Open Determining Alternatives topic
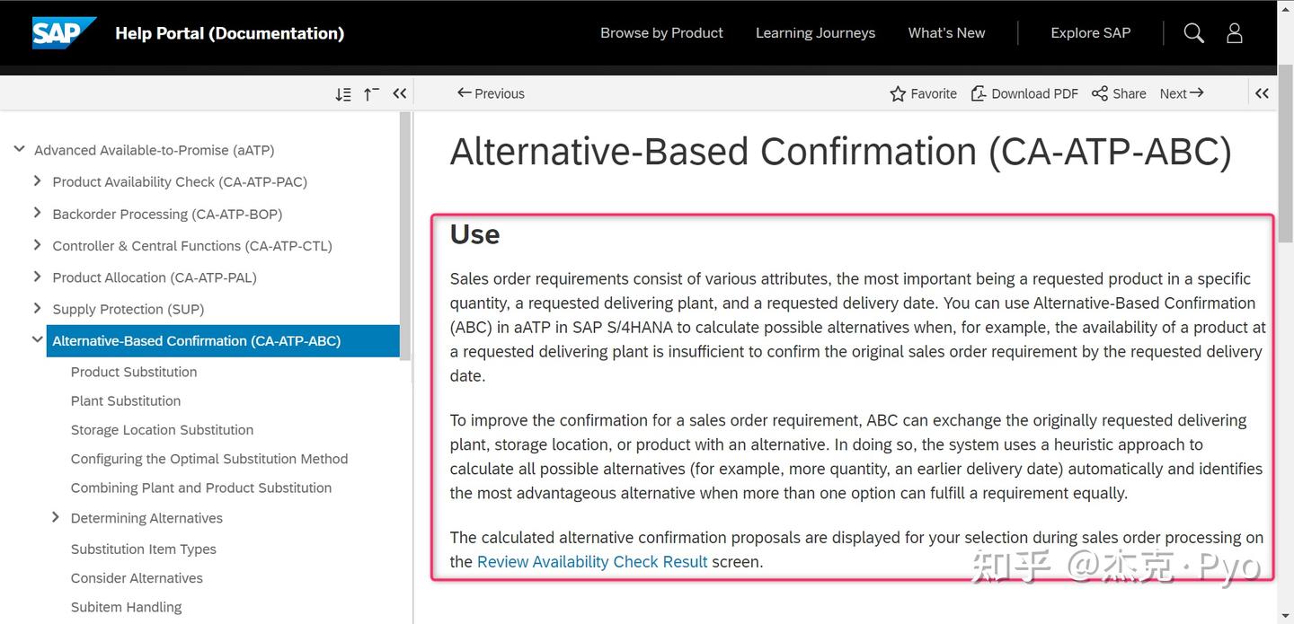 click(146, 518)
